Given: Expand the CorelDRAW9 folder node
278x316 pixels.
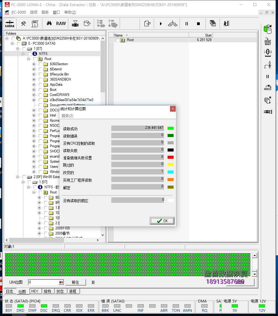Looking at the screenshot, I should [34, 95].
